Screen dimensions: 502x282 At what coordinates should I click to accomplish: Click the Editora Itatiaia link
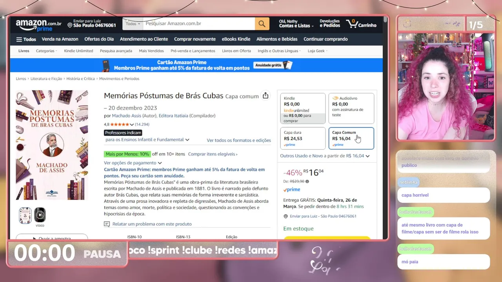173,116
